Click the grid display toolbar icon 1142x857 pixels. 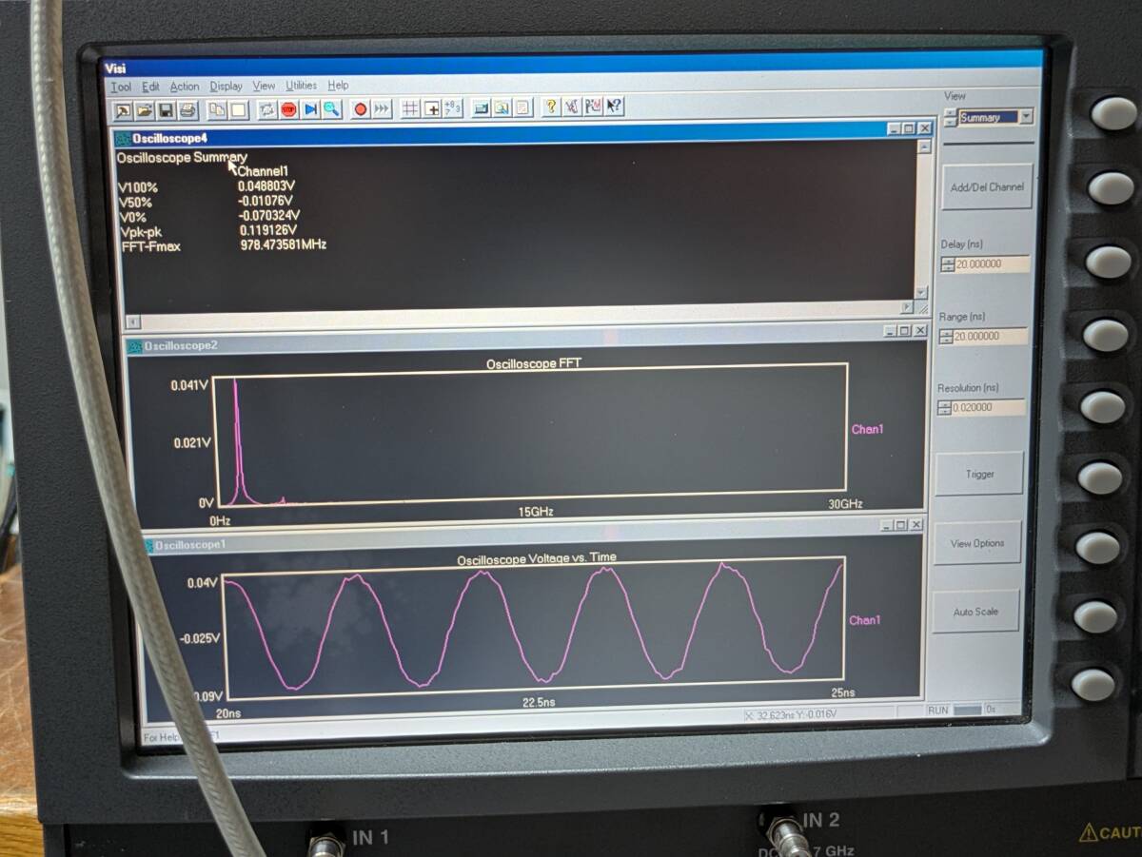410,108
